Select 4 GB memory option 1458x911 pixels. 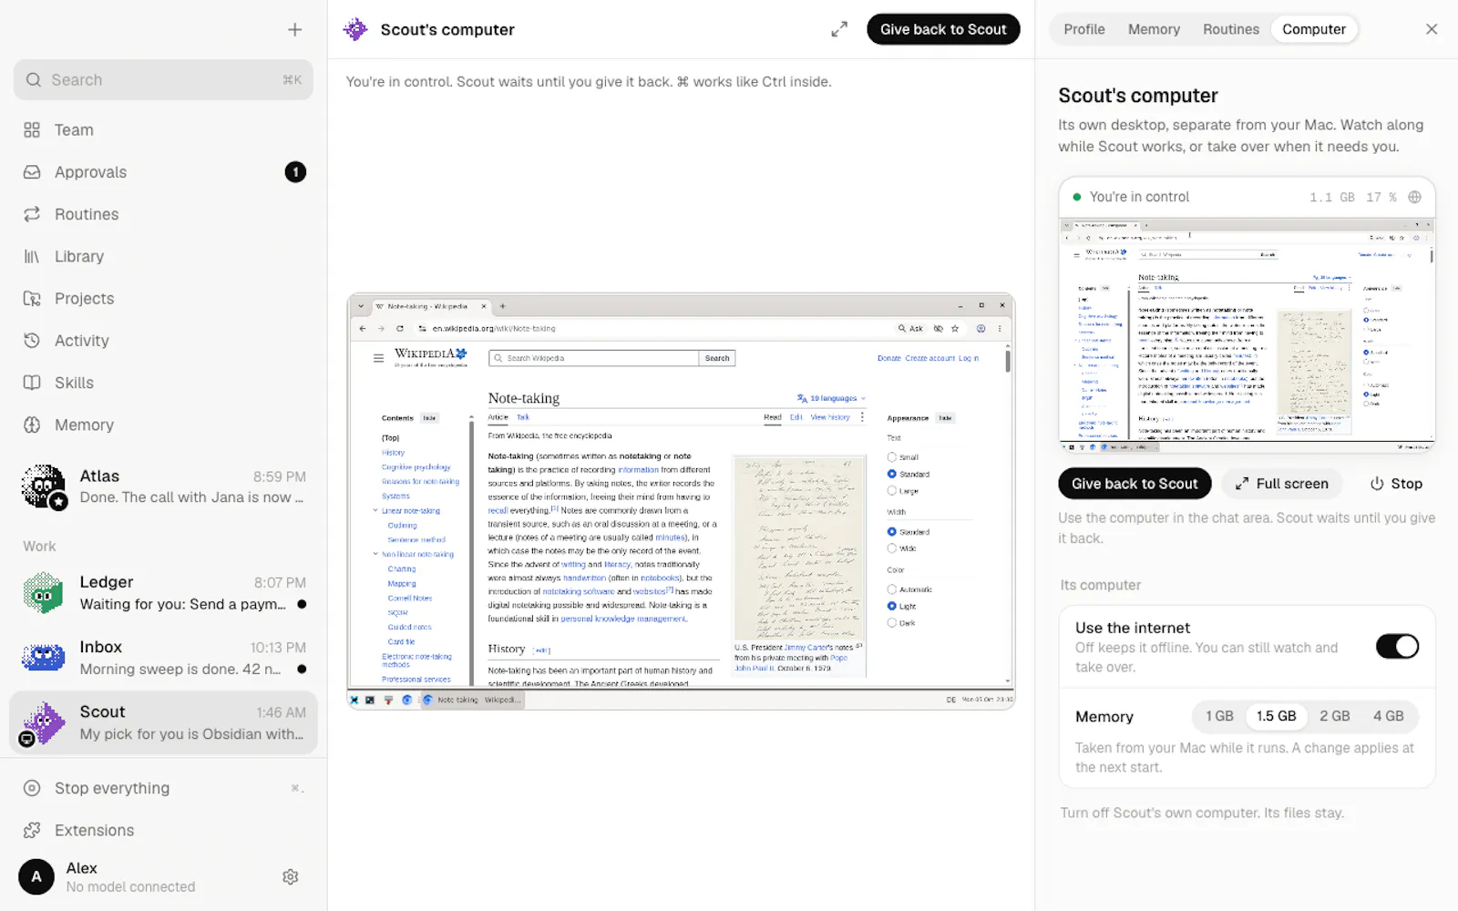click(x=1389, y=716)
